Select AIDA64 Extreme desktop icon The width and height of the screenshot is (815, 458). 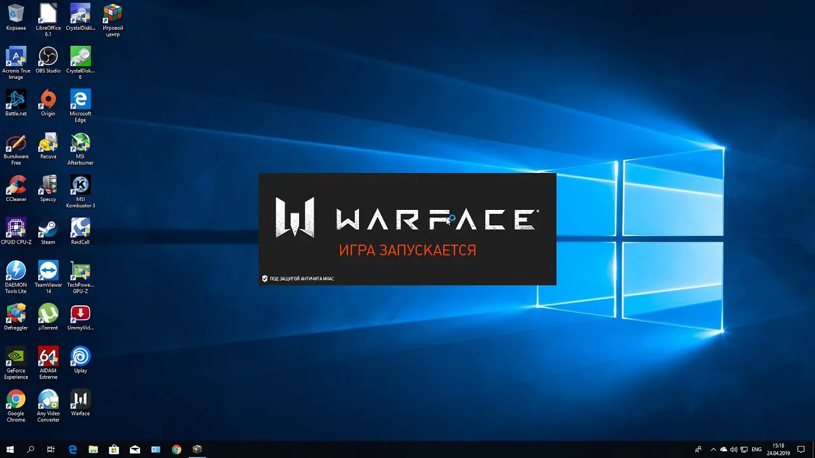48,363
